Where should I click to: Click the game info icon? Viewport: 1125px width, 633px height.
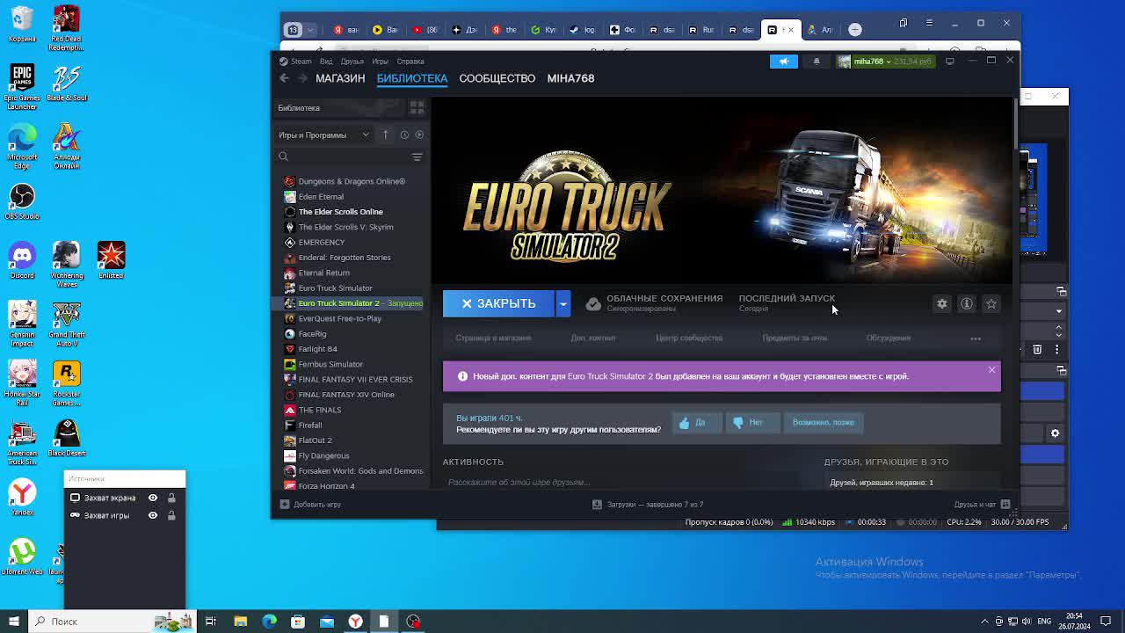pyautogui.click(x=966, y=303)
